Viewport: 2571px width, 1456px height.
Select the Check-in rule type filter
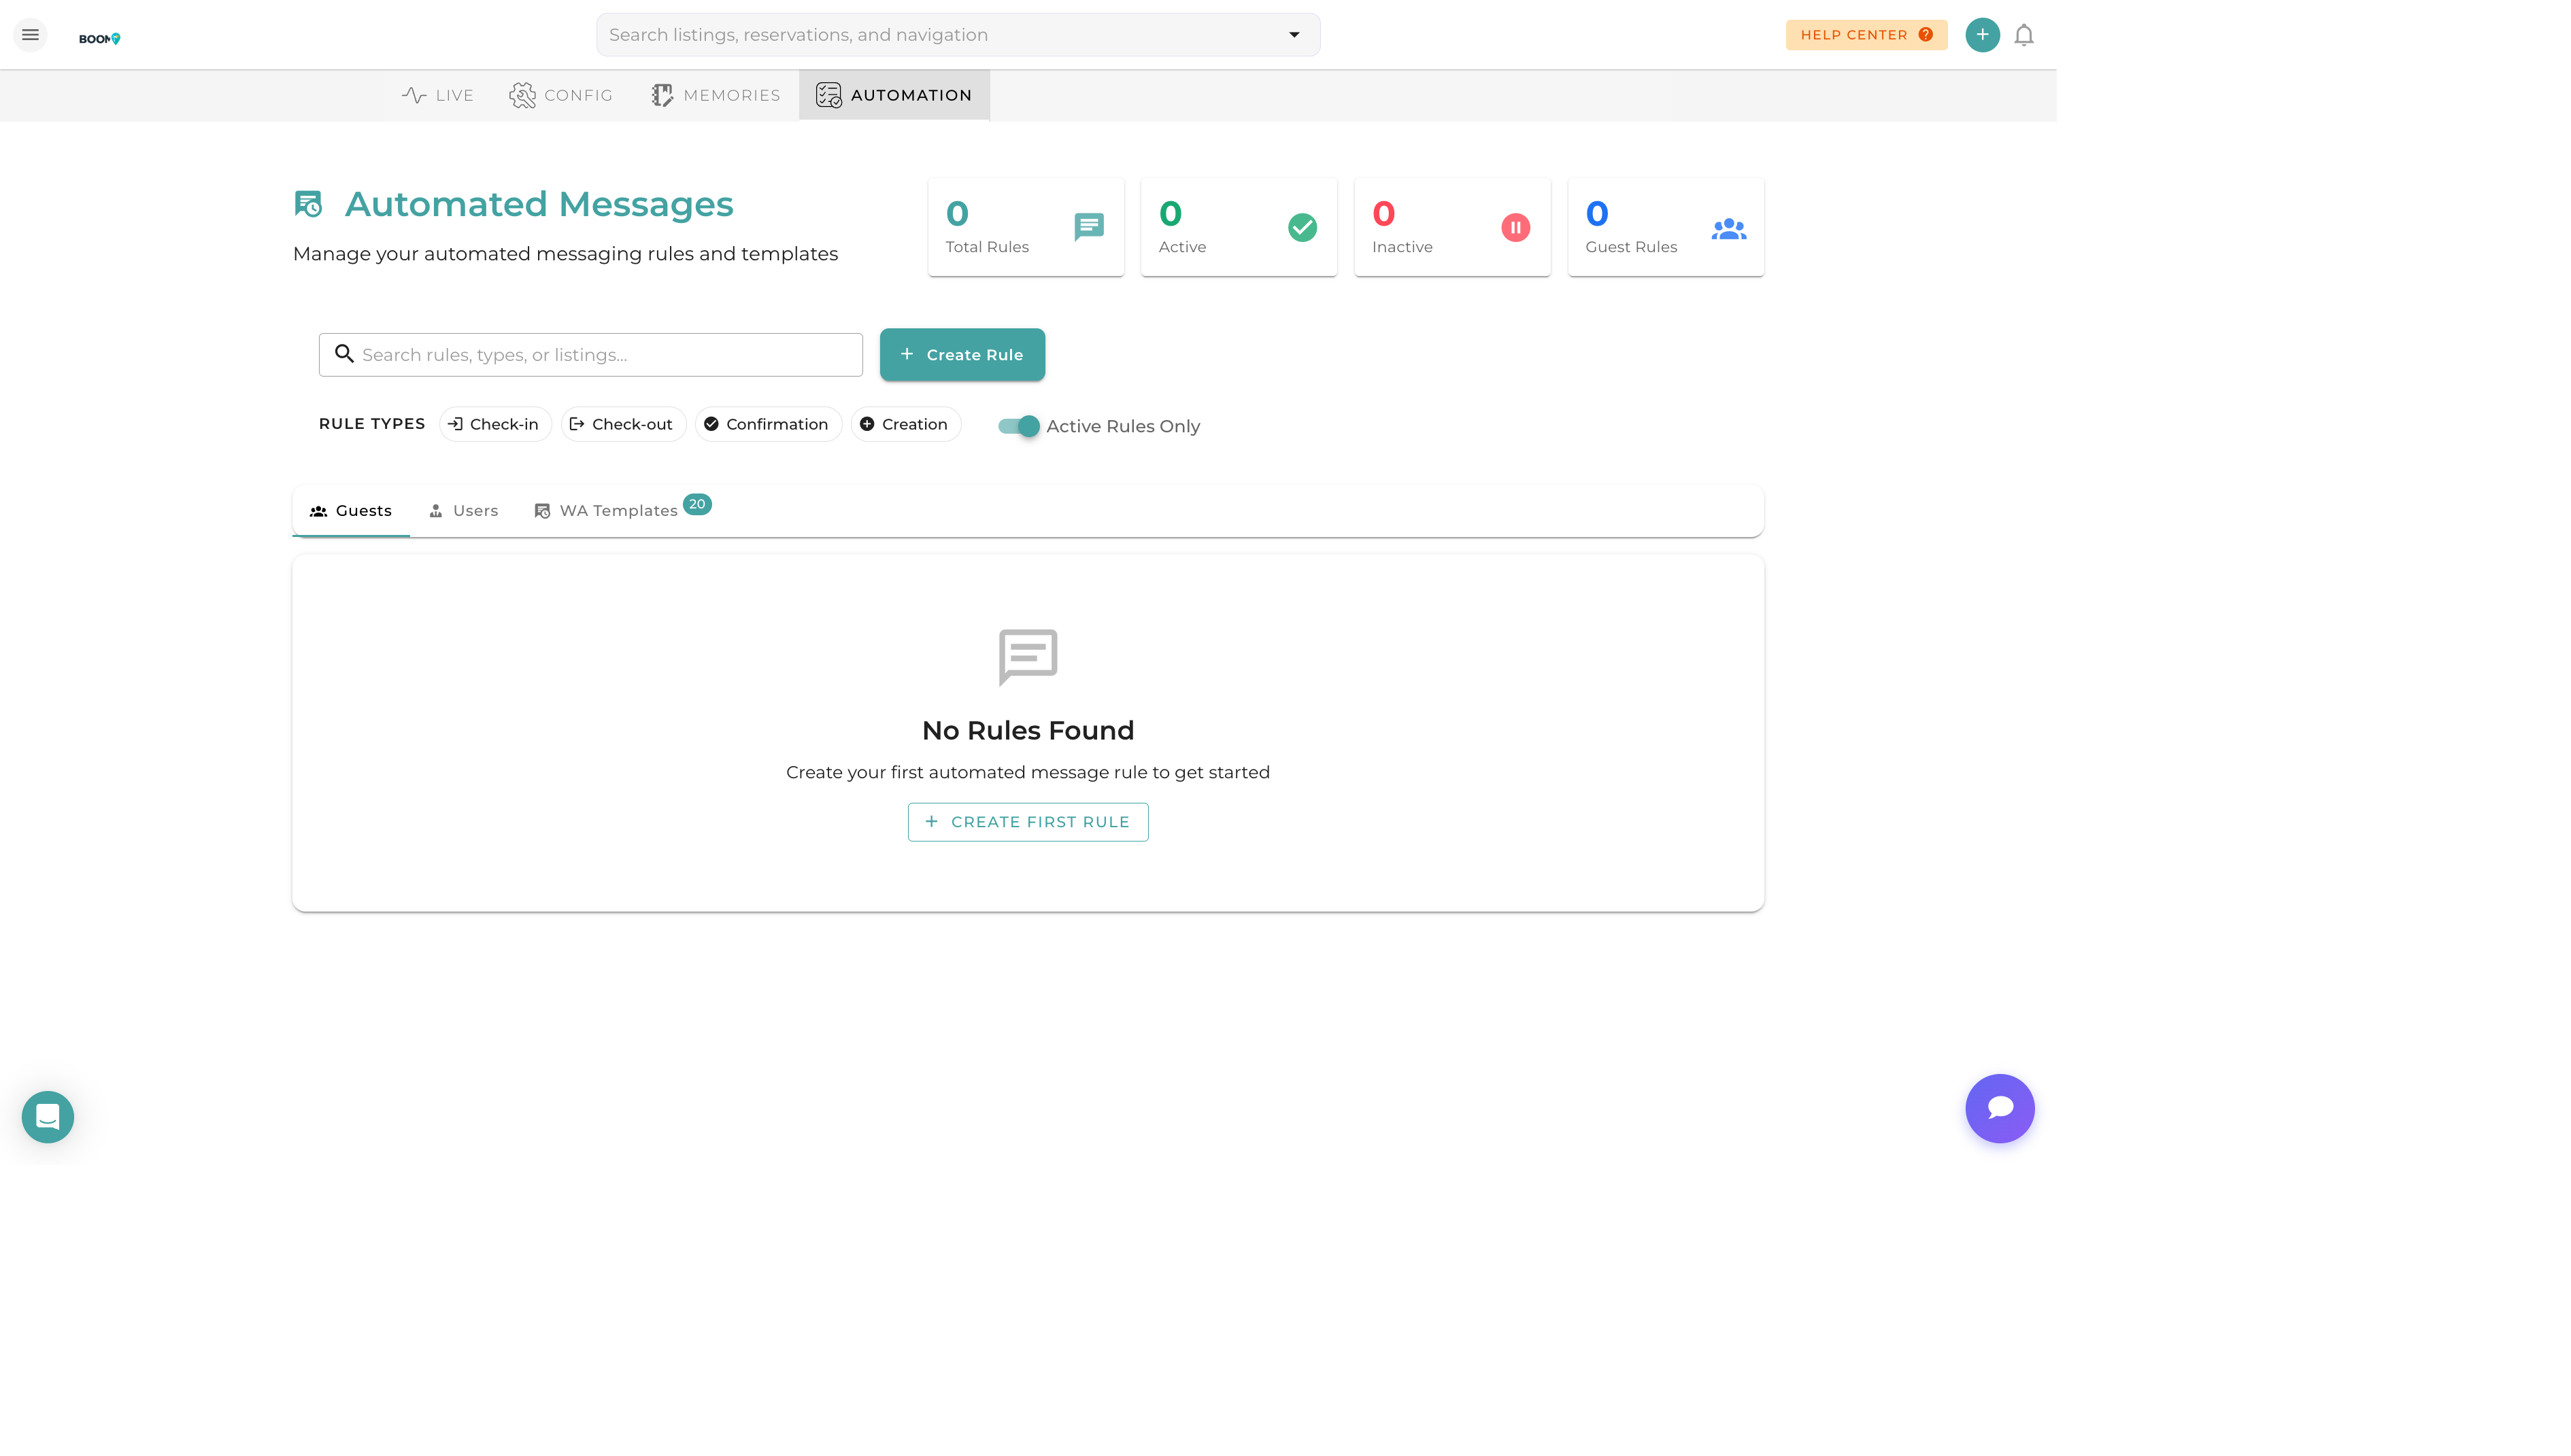495,424
